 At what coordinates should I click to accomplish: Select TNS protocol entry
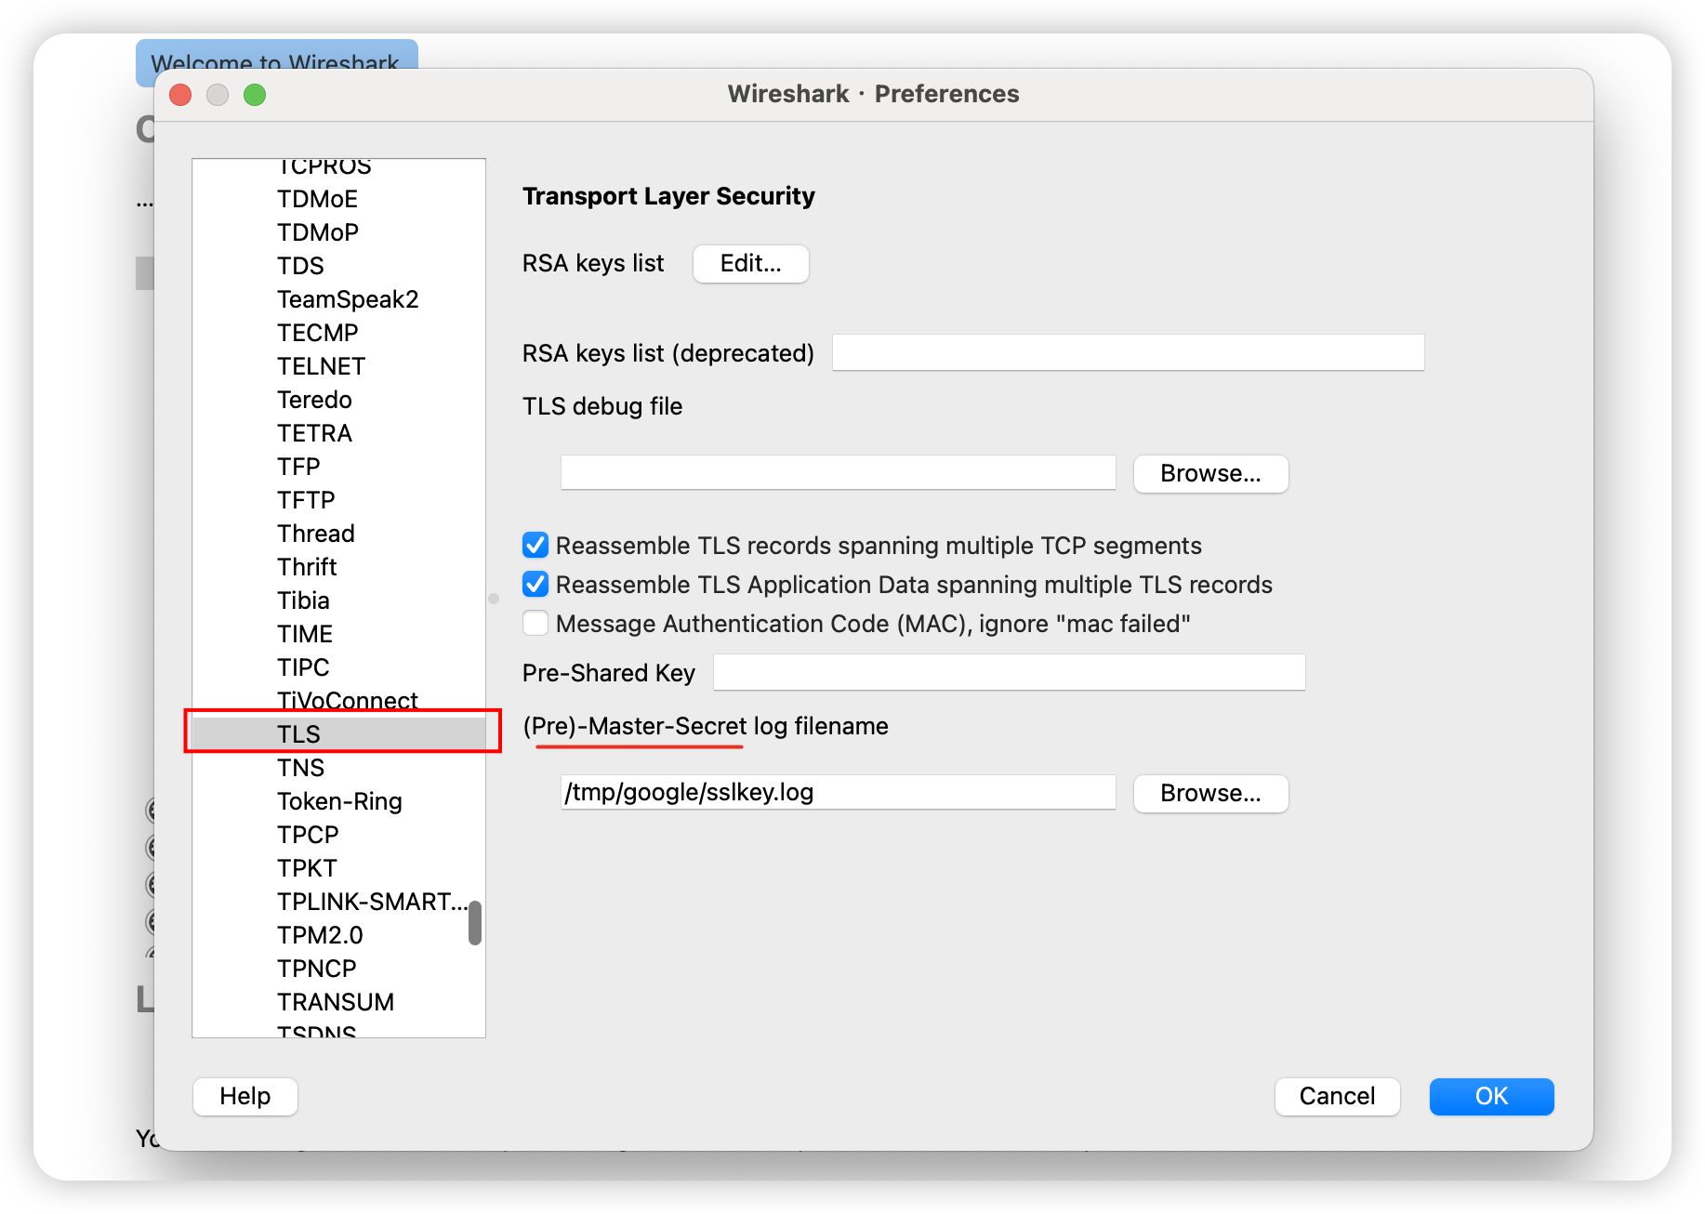tap(338, 768)
